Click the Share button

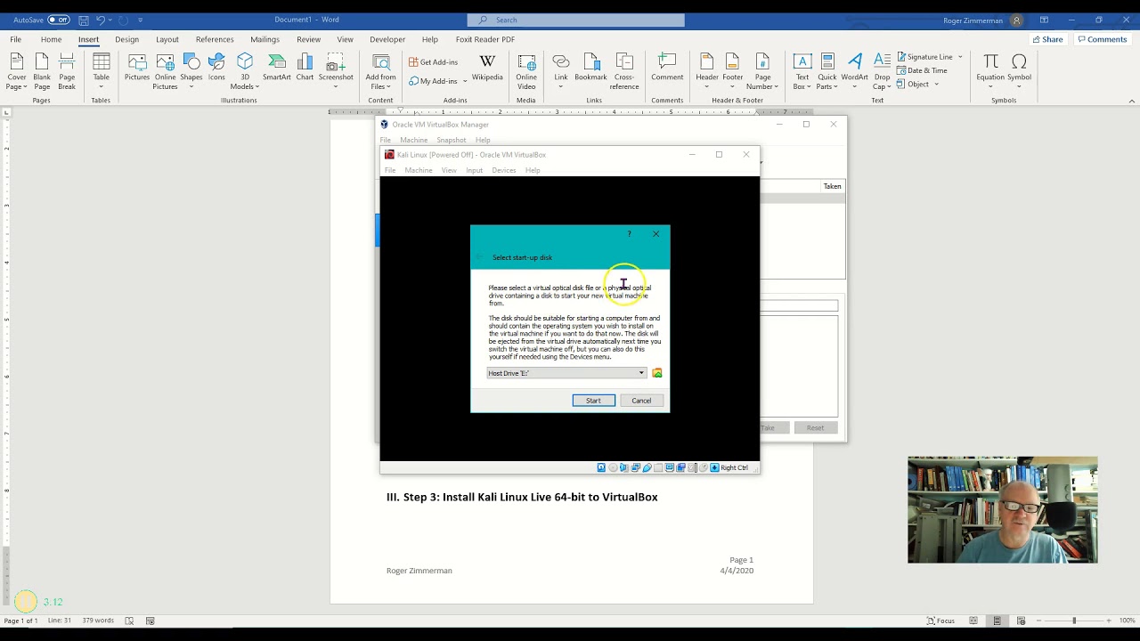[x=1046, y=39]
